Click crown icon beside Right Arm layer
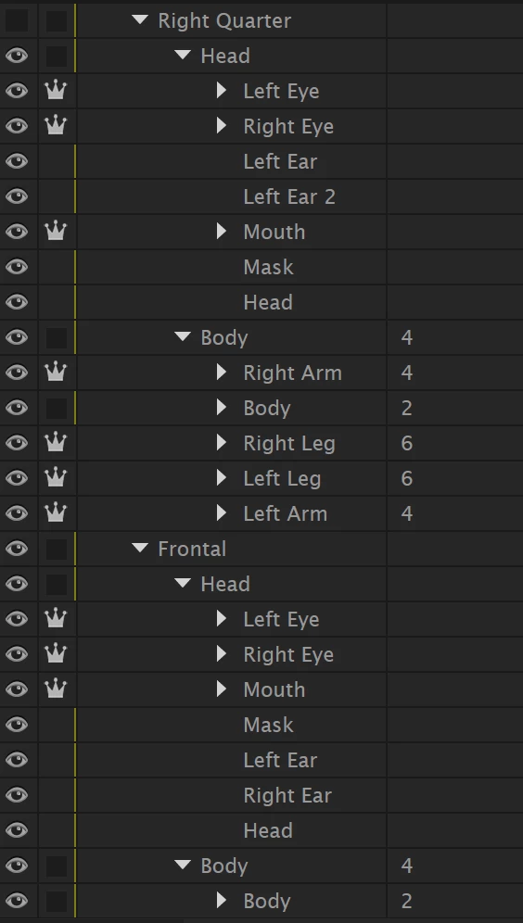This screenshot has height=923, width=523. [56, 373]
